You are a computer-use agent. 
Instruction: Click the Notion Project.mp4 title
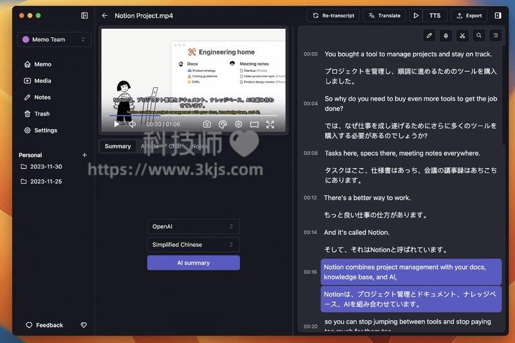(144, 15)
